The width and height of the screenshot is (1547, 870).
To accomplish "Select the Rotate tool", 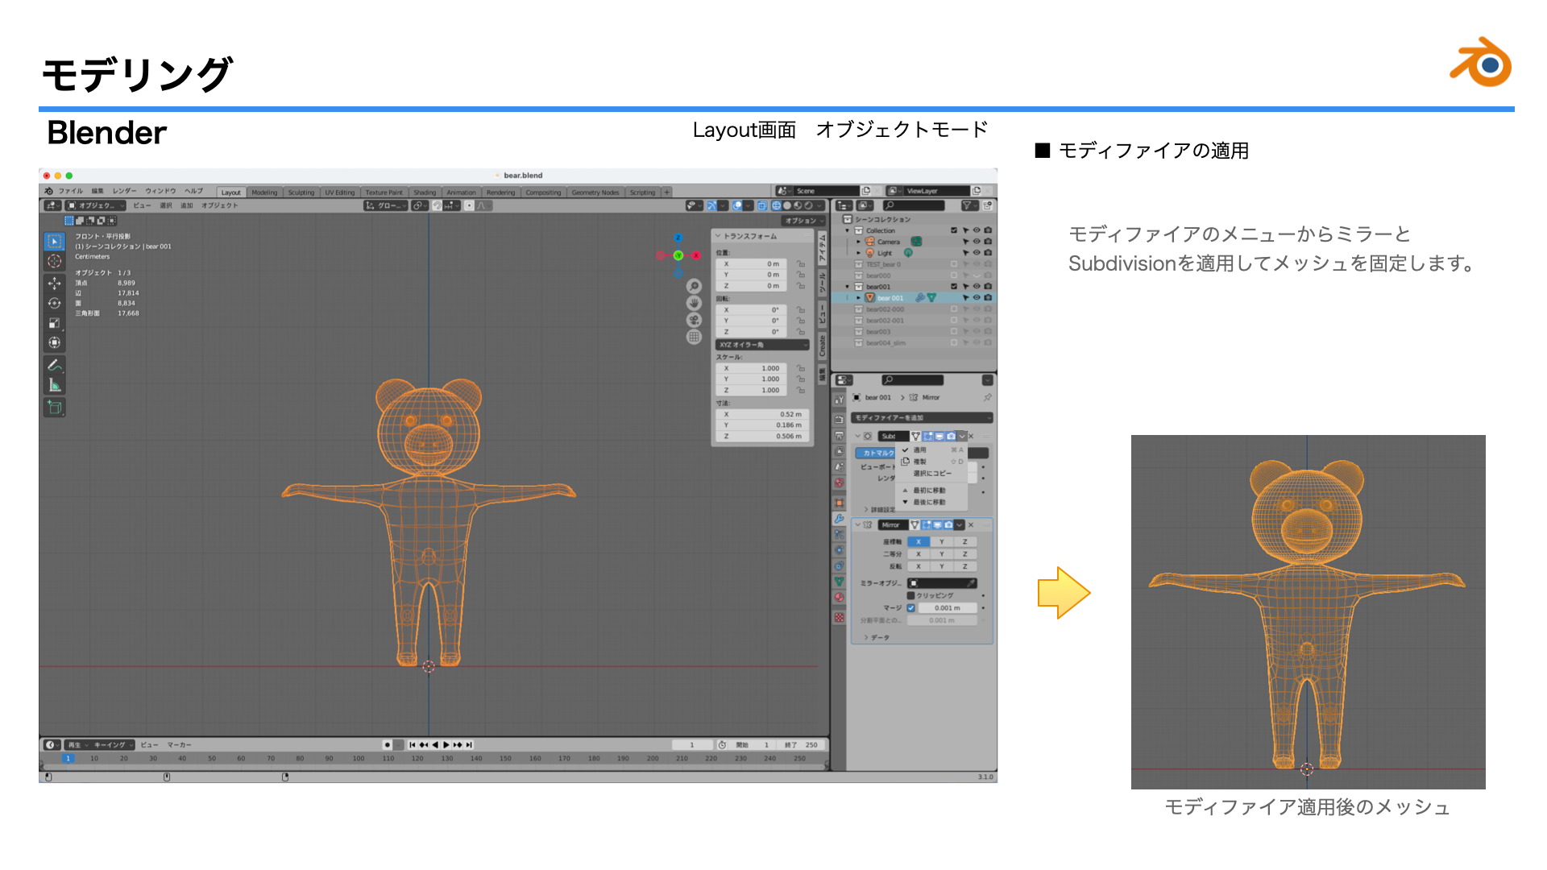I will coord(54,304).
